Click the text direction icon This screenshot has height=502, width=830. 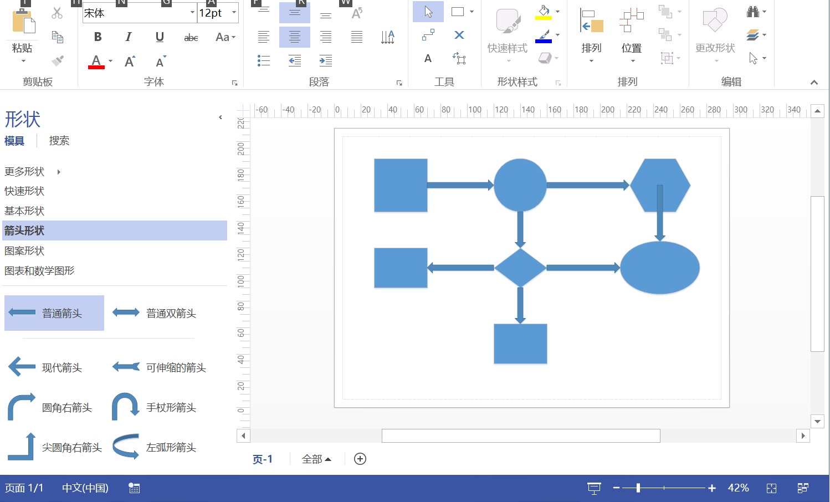388,37
